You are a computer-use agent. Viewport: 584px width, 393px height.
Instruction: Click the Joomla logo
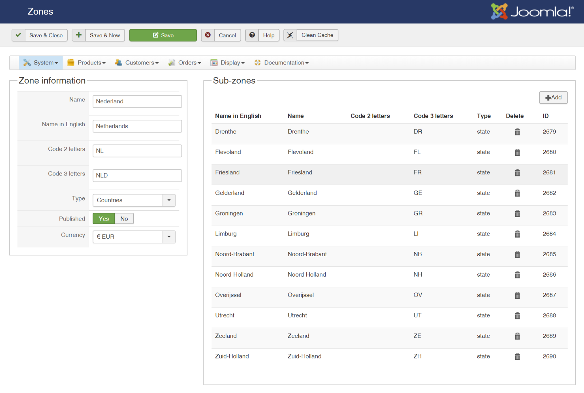click(x=532, y=12)
